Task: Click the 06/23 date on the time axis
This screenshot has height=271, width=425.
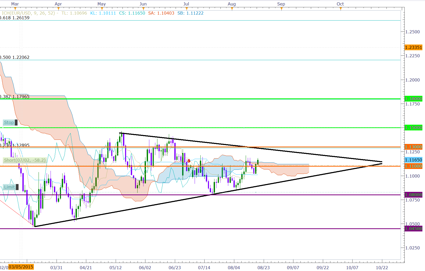Action: pyautogui.click(x=175, y=268)
